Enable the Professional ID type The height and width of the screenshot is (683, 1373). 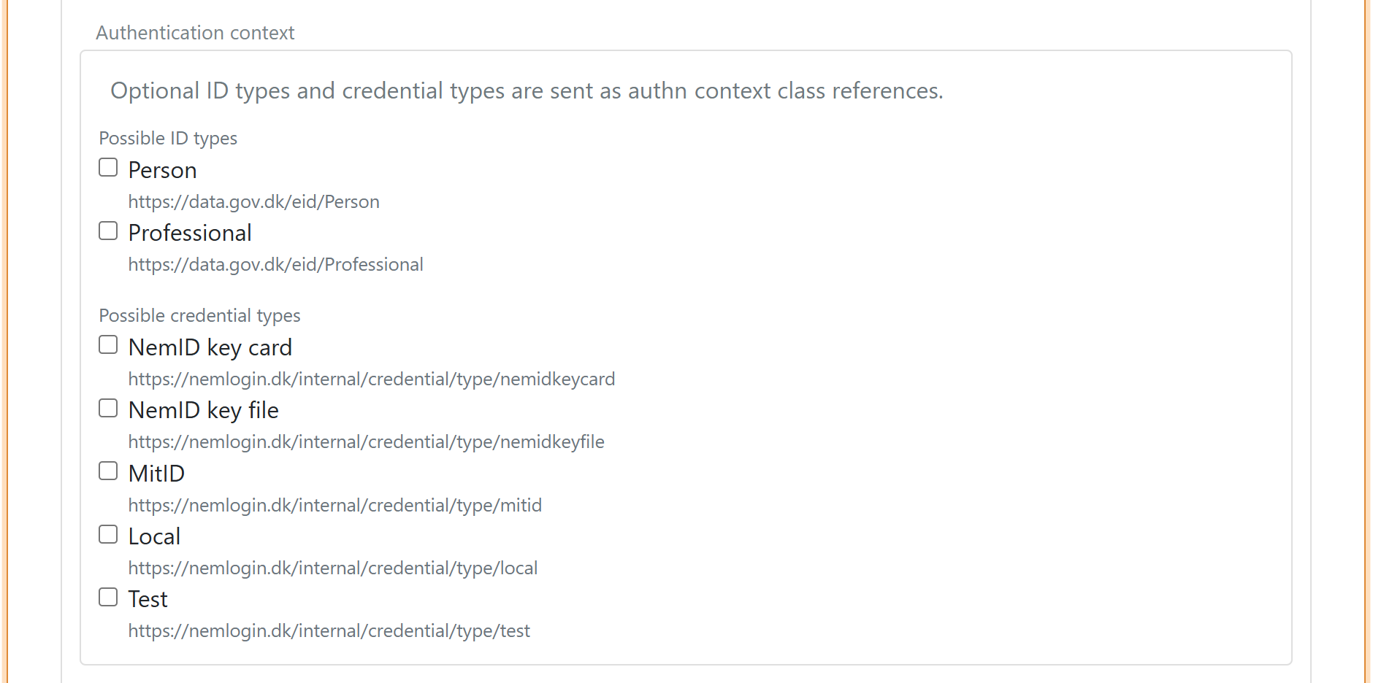107,230
